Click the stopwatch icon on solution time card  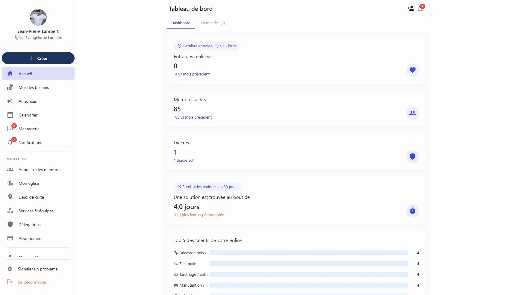click(413, 211)
